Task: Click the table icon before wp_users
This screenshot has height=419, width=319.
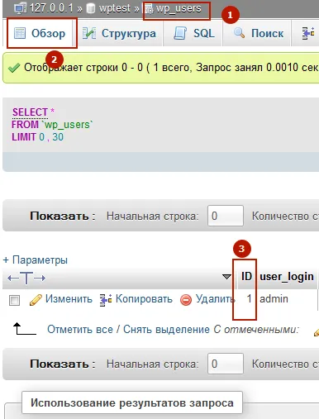Action: (x=149, y=9)
